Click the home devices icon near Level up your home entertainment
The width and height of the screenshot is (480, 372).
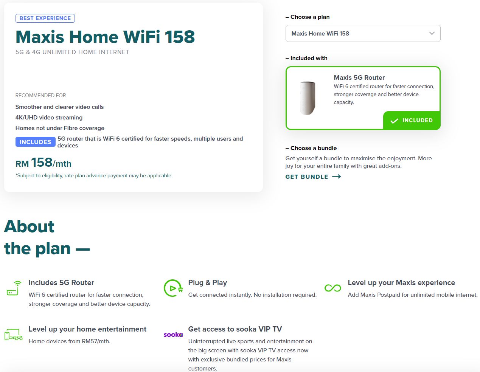coord(13,334)
